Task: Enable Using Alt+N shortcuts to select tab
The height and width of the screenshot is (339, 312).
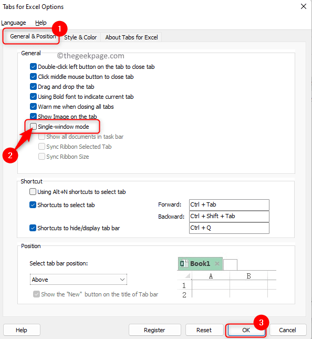Action: [33, 191]
